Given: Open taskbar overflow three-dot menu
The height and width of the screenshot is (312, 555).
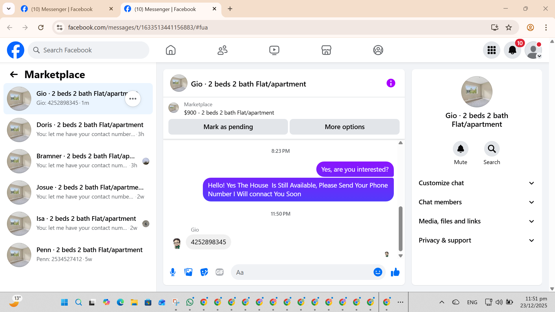Looking at the screenshot, I should tap(400, 302).
